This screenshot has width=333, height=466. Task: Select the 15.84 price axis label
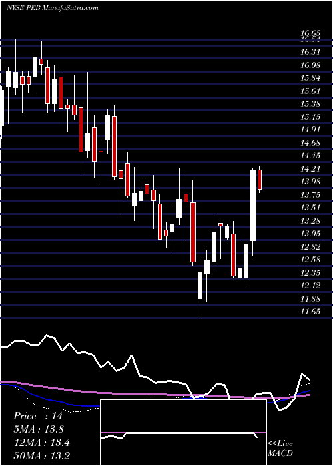tap(310, 78)
